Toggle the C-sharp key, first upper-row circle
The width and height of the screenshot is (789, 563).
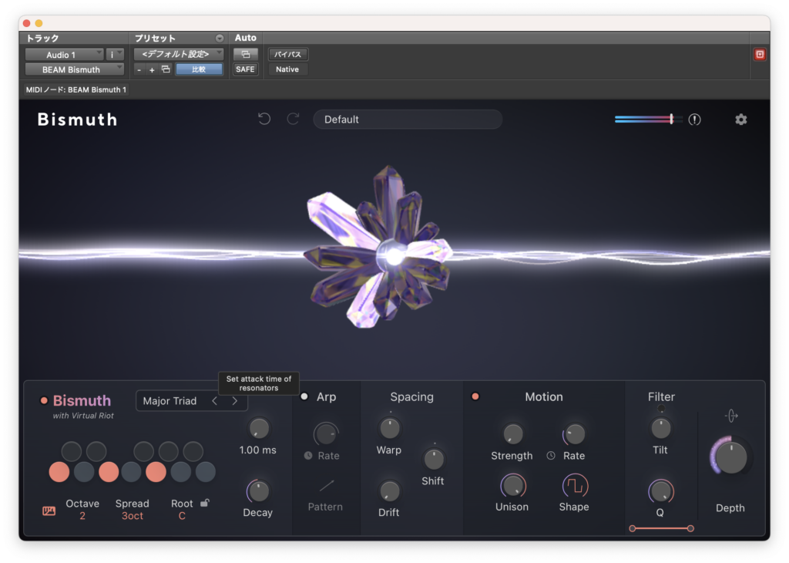point(72,451)
